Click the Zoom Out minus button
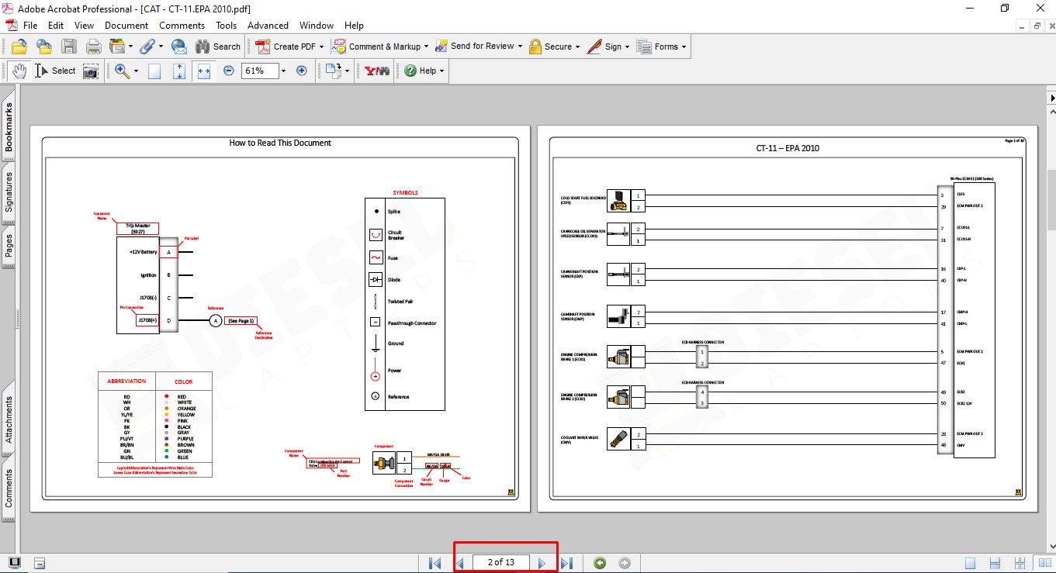This screenshot has width=1056, height=573. (x=229, y=71)
